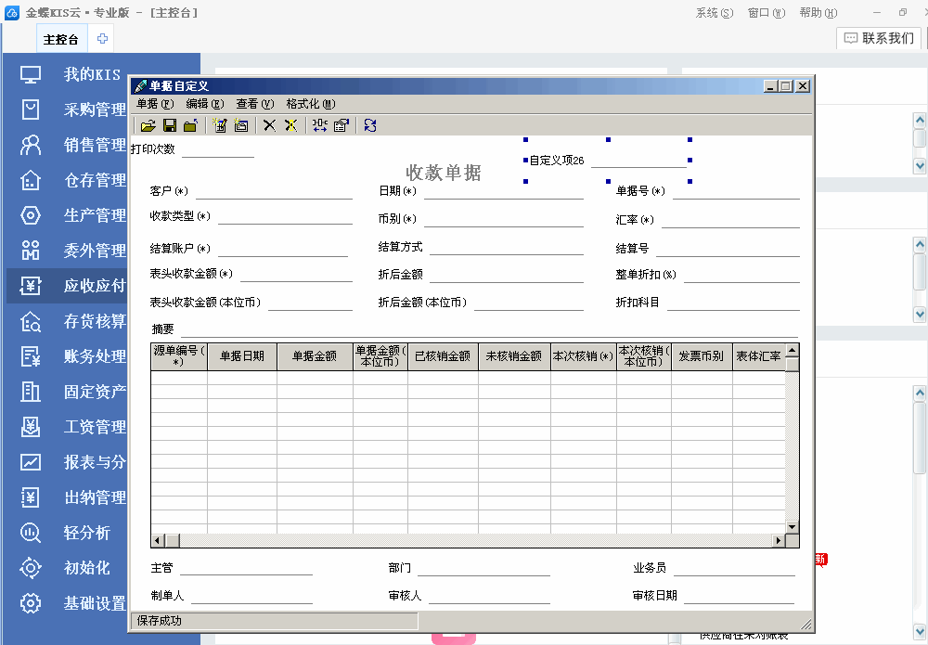Click the 摘要 input line

pyautogui.click(x=489, y=329)
